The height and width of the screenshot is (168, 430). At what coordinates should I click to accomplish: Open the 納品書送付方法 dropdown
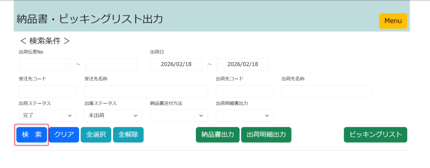[x=179, y=116]
